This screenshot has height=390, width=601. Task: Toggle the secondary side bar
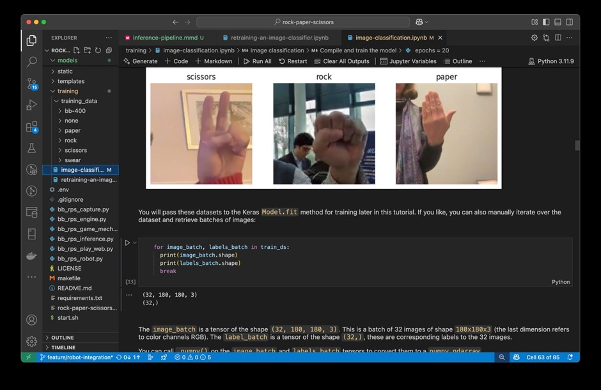(x=570, y=22)
